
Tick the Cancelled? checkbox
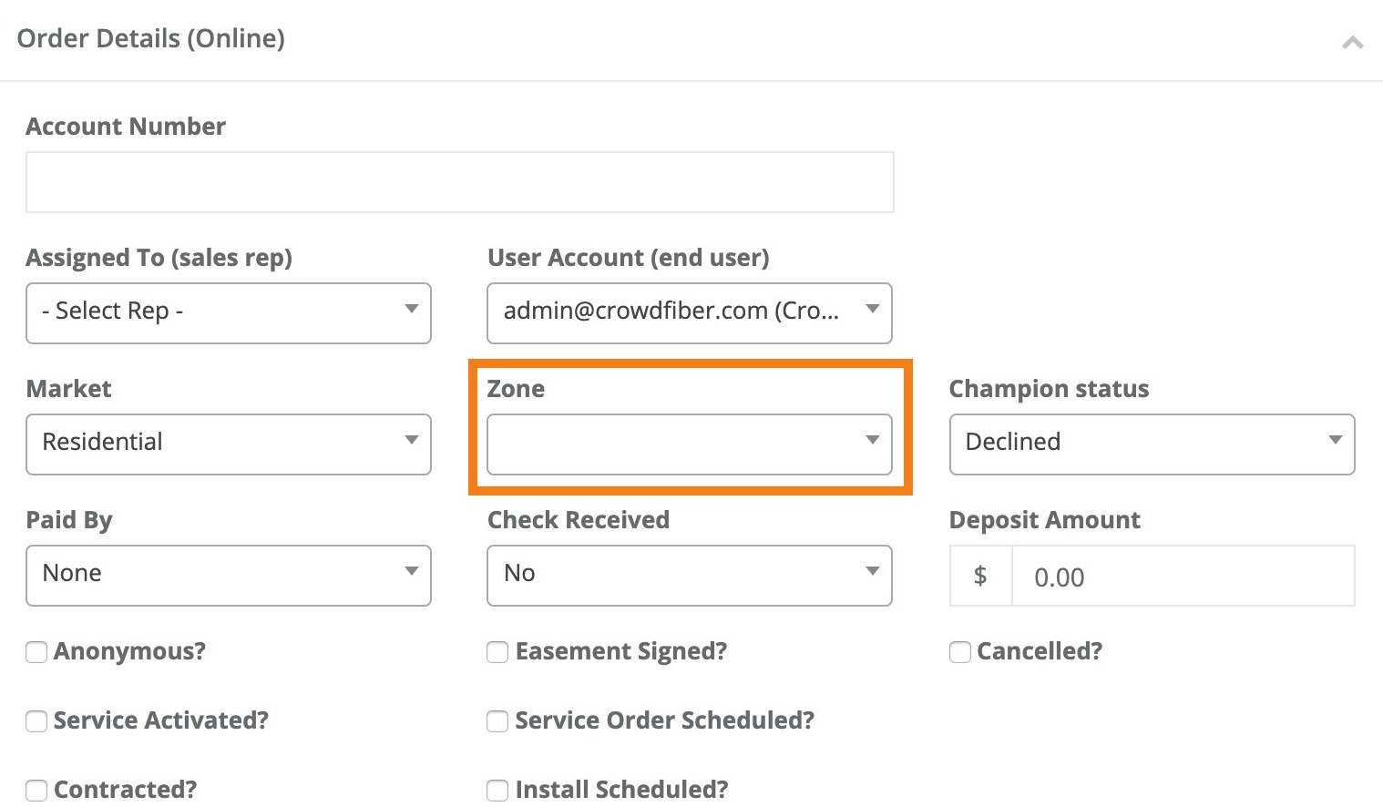coord(959,652)
